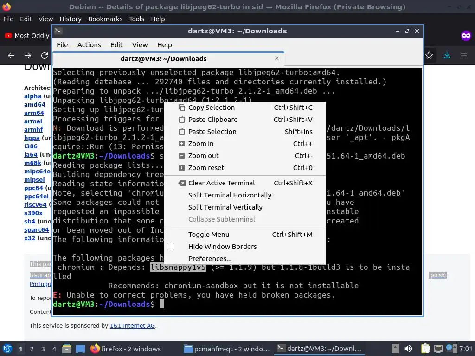Click the network status tray icon
475x356 pixels.
pos(438,349)
